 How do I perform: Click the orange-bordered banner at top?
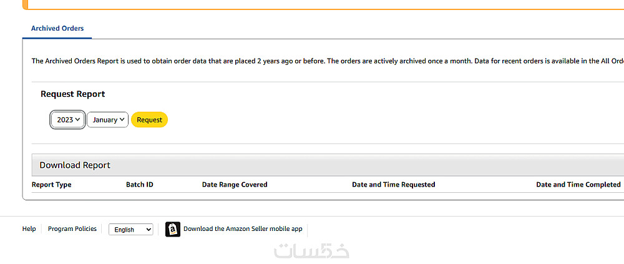point(312,4)
